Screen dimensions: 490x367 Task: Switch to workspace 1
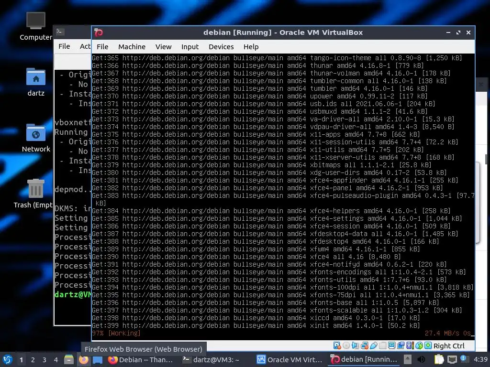point(21,360)
